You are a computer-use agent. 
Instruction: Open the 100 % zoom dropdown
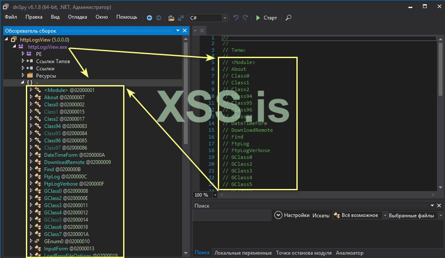pyautogui.click(x=215, y=195)
